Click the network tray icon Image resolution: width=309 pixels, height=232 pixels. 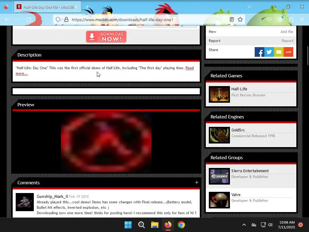(x=263, y=225)
